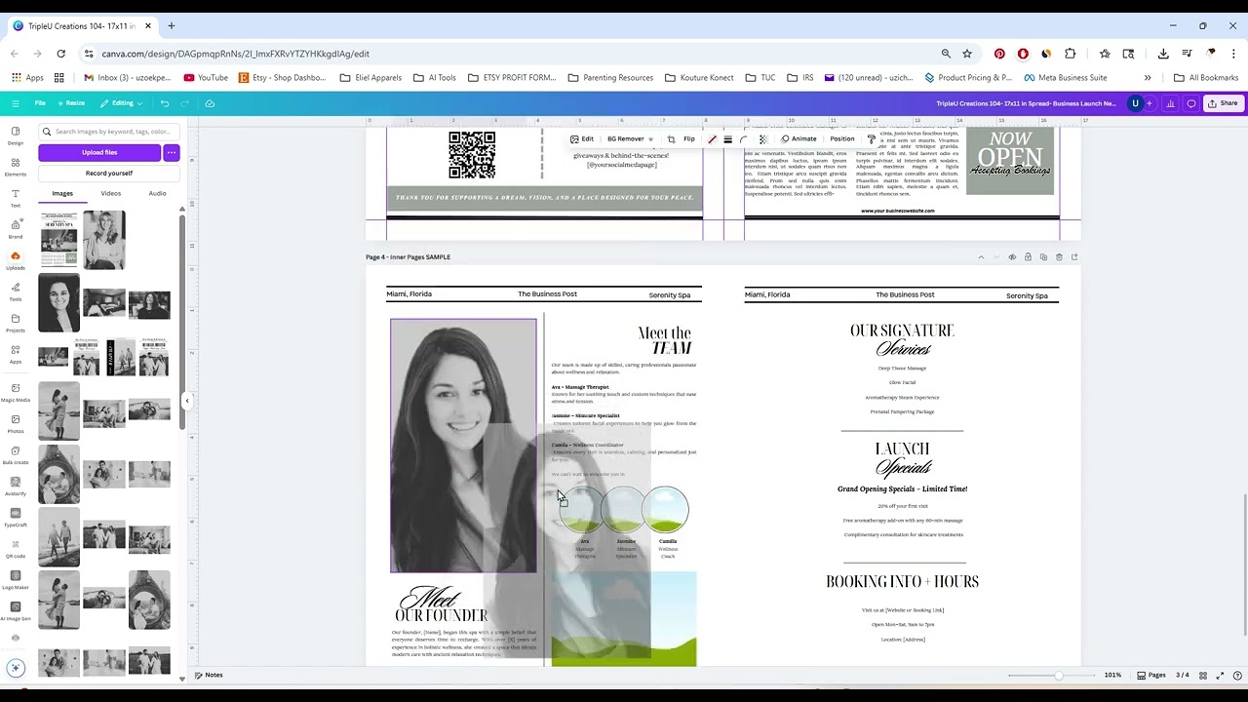This screenshot has height=702, width=1248.
Task: Open the Pages view button
Action: (1151, 676)
